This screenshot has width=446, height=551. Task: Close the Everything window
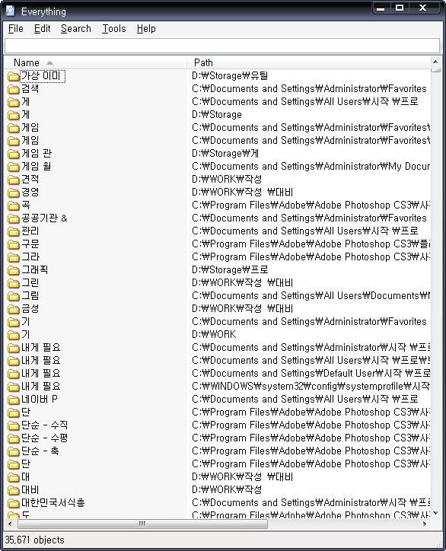pos(423,8)
